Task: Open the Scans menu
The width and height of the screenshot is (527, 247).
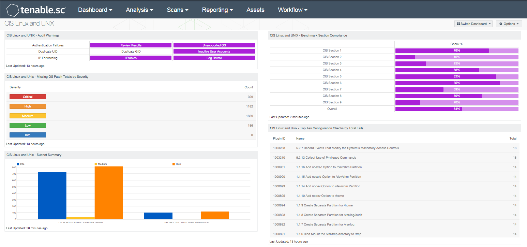Action: coord(178,10)
